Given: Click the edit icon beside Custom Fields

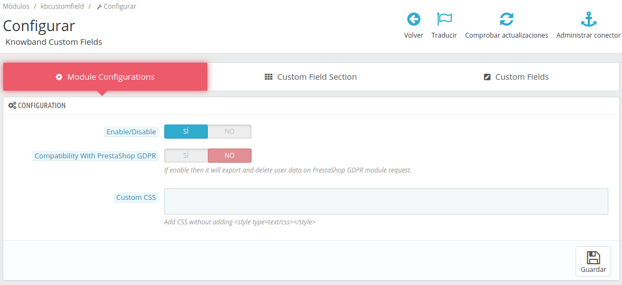Looking at the screenshot, I should pyautogui.click(x=487, y=77).
